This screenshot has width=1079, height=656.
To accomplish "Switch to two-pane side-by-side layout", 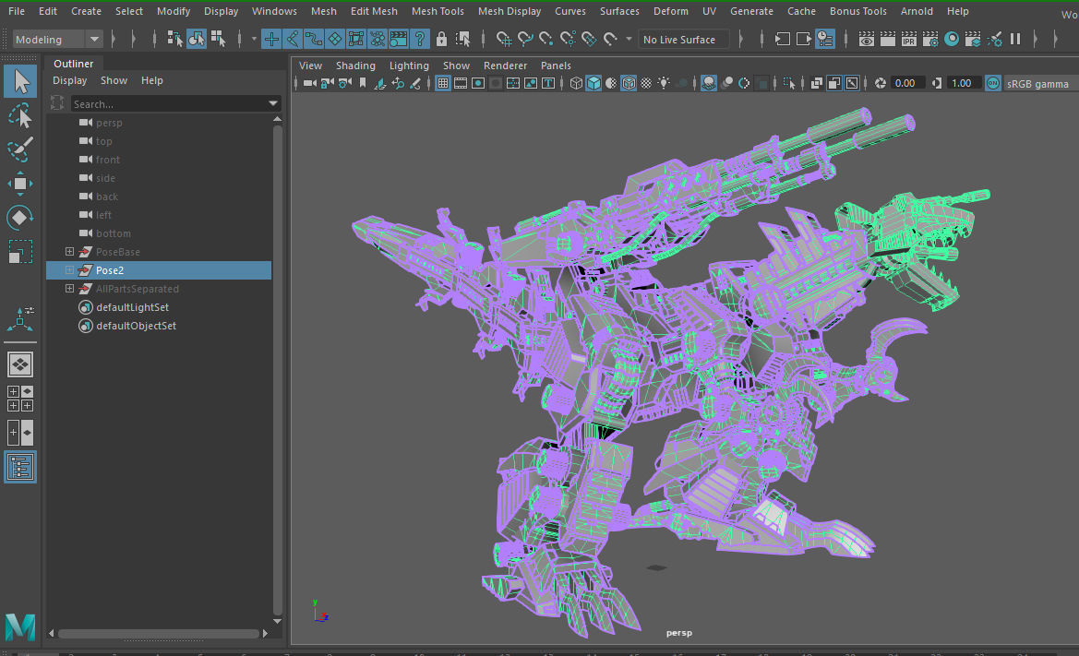I will [20, 433].
